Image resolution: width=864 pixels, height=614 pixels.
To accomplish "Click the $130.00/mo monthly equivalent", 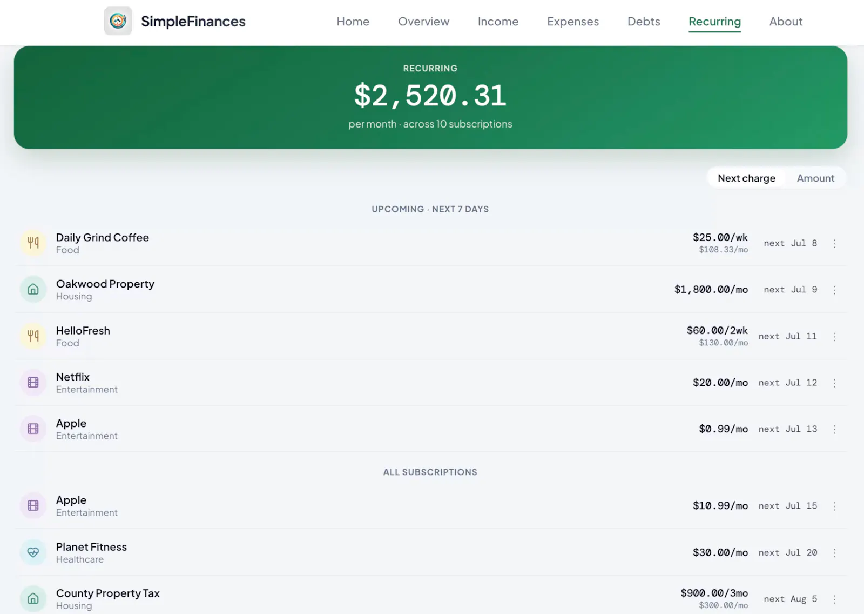I will tap(724, 343).
